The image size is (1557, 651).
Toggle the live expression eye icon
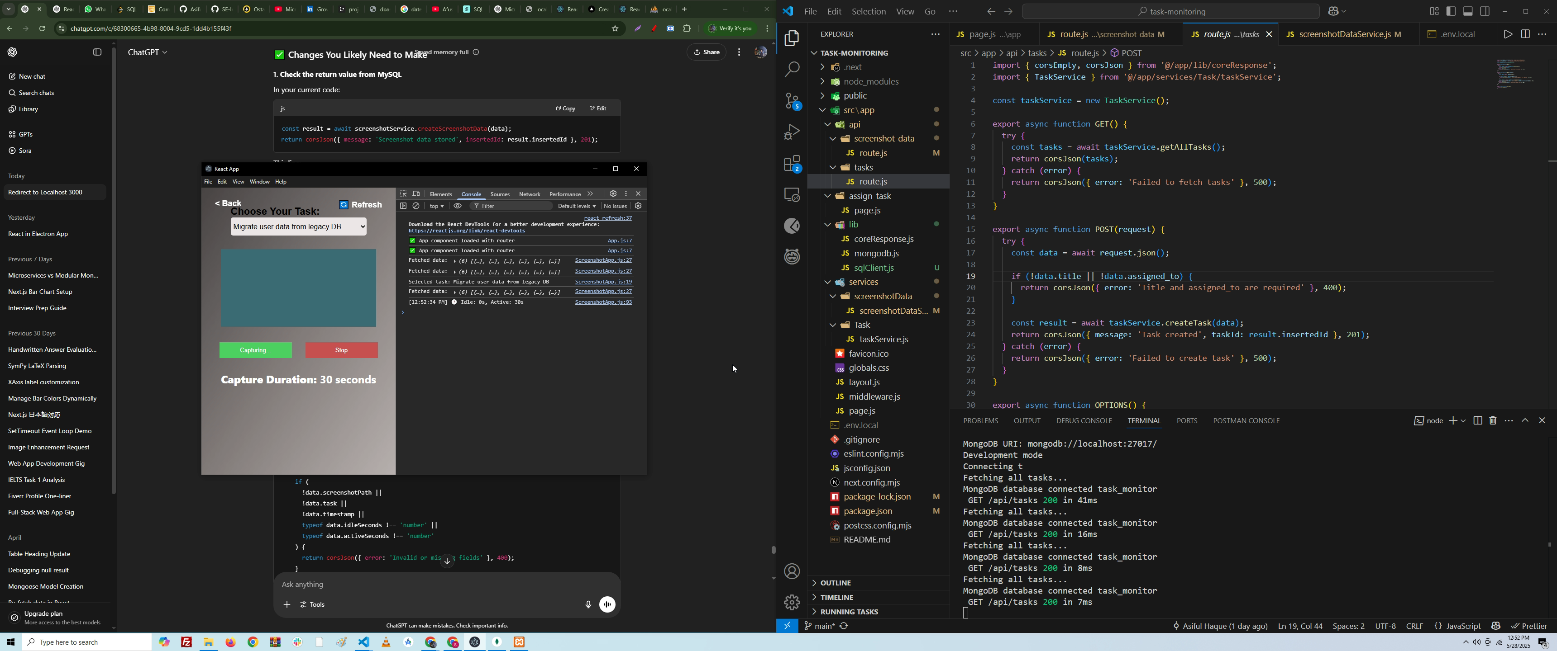[458, 206]
